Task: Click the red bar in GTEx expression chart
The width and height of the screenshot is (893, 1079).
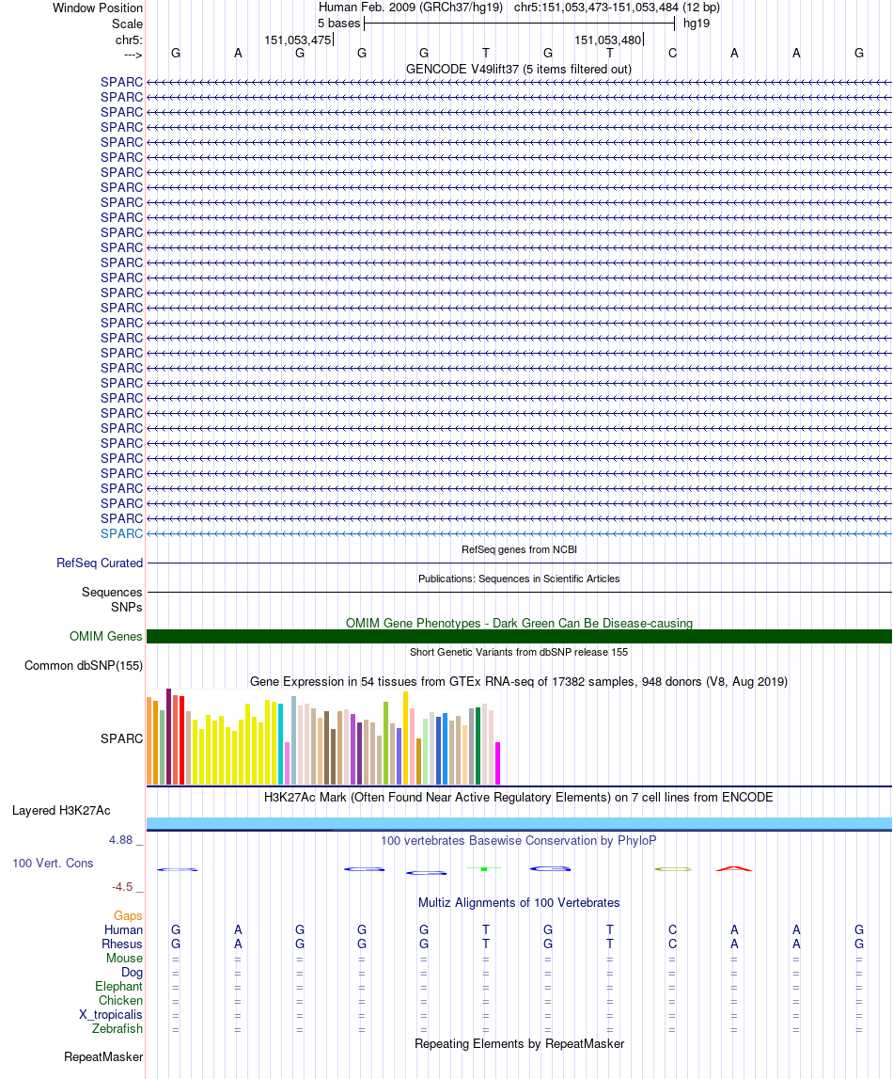Action: pyautogui.click(x=181, y=740)
